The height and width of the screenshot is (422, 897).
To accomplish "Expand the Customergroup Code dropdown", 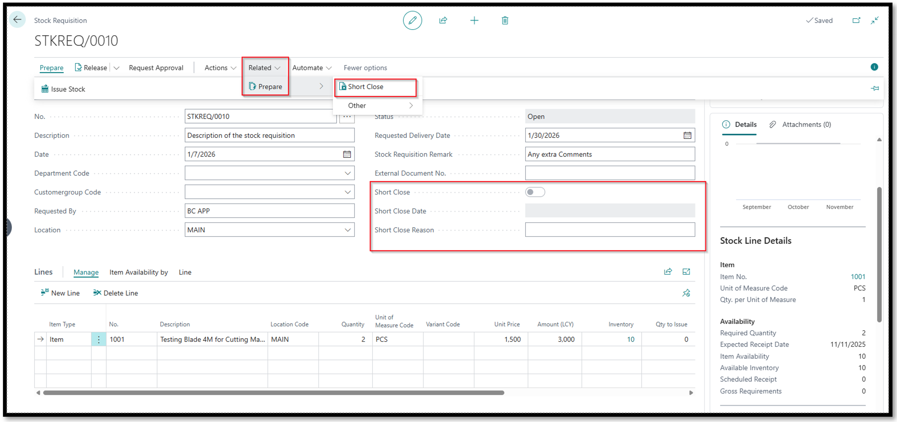I will pos(347,192).
